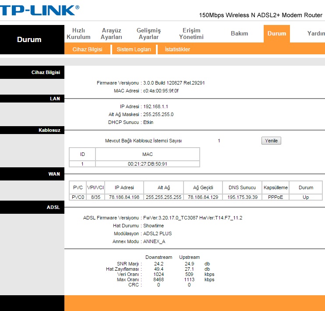Click the WAN sidebar section label
Screen dimensions: 325x311
pos(54,174)
